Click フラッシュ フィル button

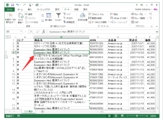pyautogui.click(x=96, y=14)
